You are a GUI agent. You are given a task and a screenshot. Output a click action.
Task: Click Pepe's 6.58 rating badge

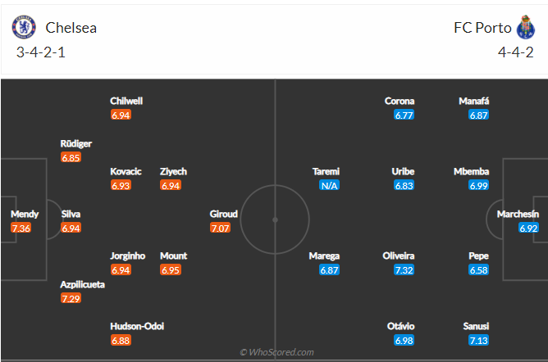click(478, 270)
